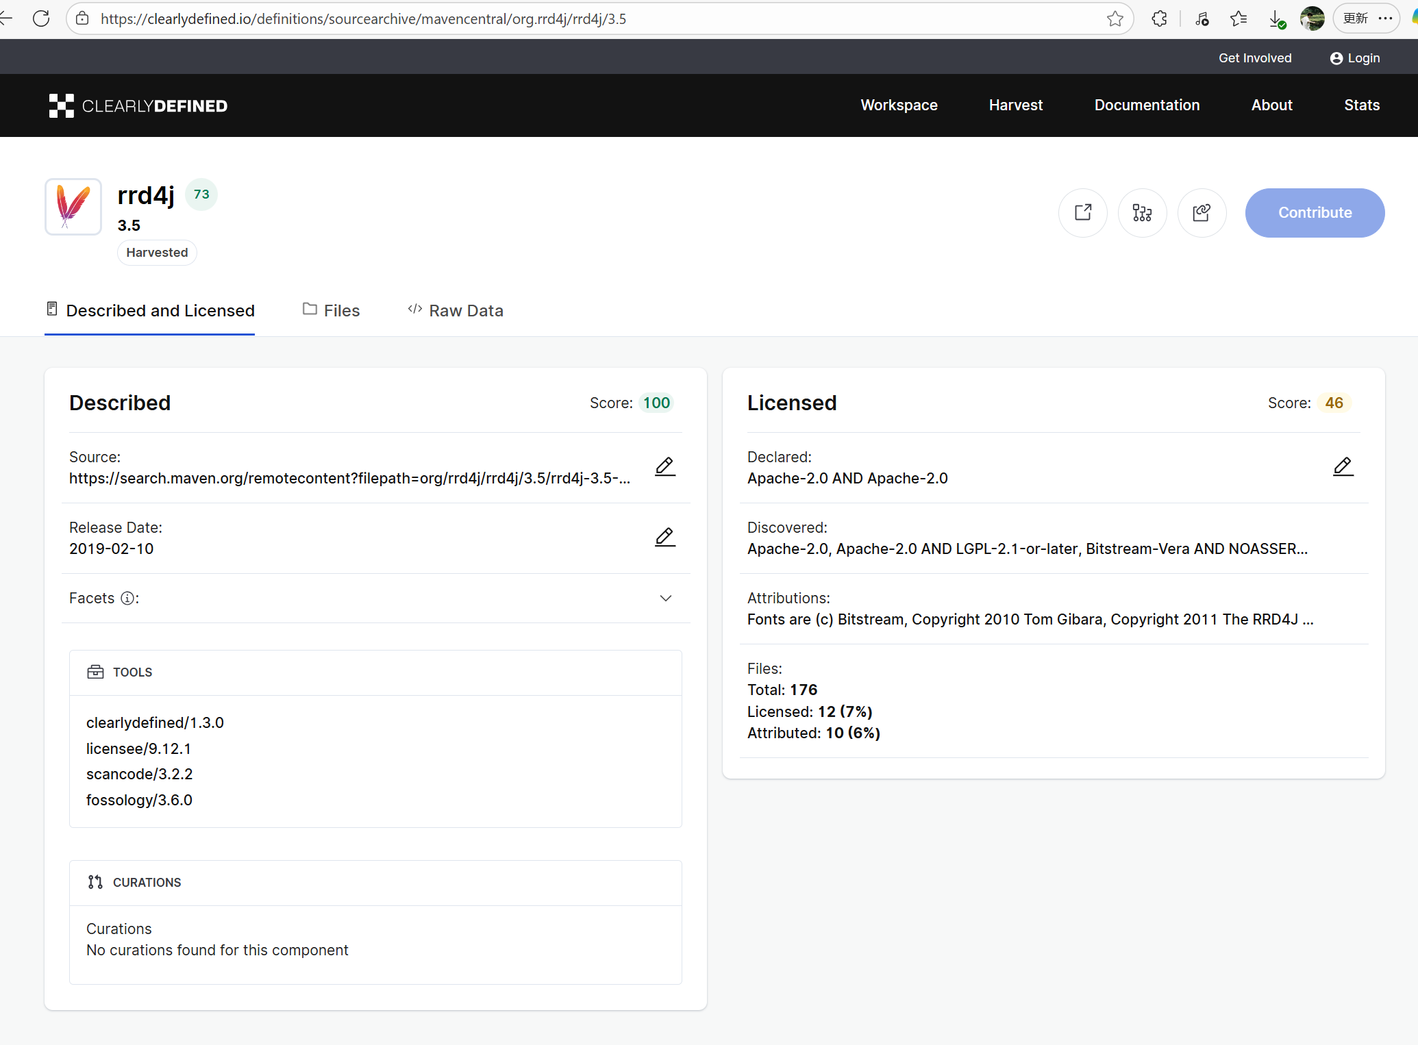Viewport: 1418px width, 1045px height.
Task: Expand the Facets section chevron
Action: (665, 599)
